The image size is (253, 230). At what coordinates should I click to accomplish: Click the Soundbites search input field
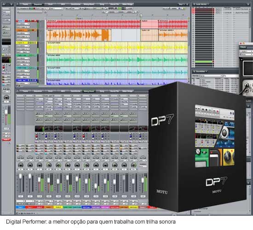pos(232,76)
